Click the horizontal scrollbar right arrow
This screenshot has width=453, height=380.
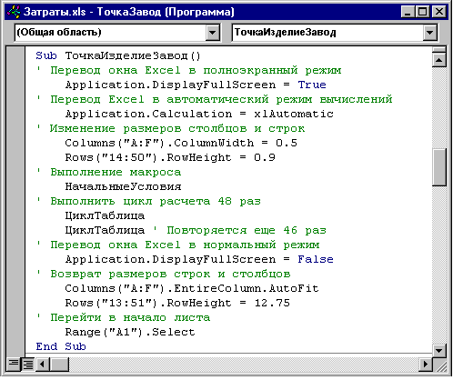426,364
